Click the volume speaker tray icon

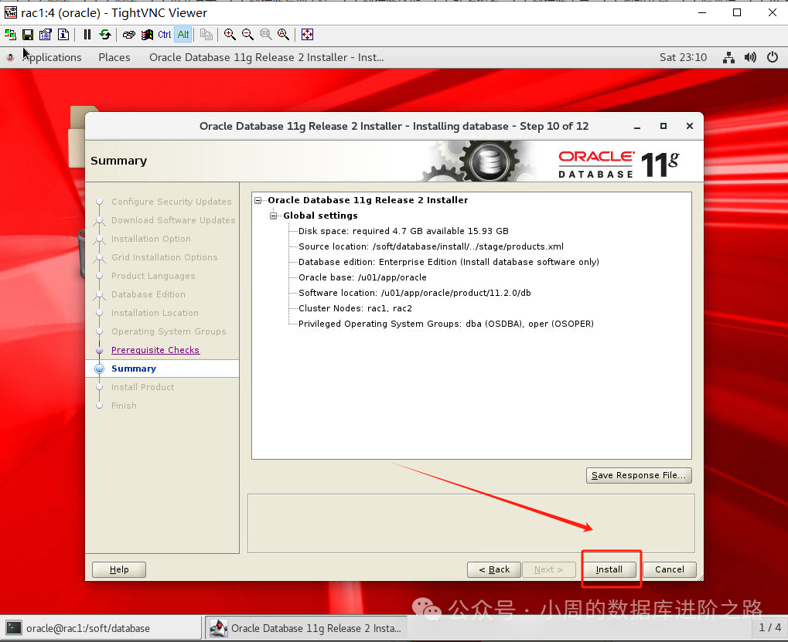(x=750, y=57)
